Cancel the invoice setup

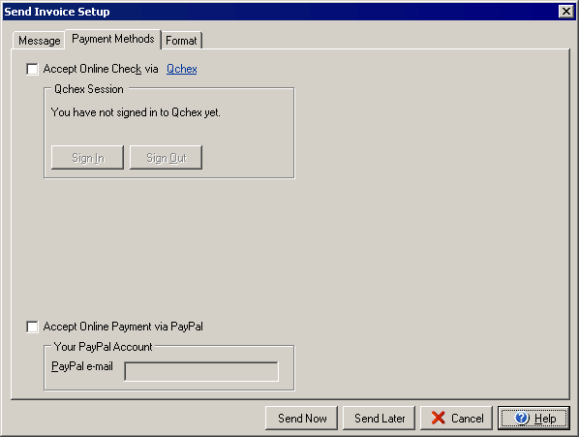456,419
